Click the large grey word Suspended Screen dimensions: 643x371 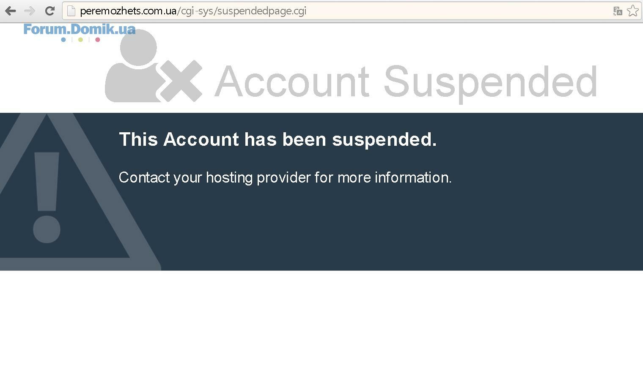tap(490, 83)
